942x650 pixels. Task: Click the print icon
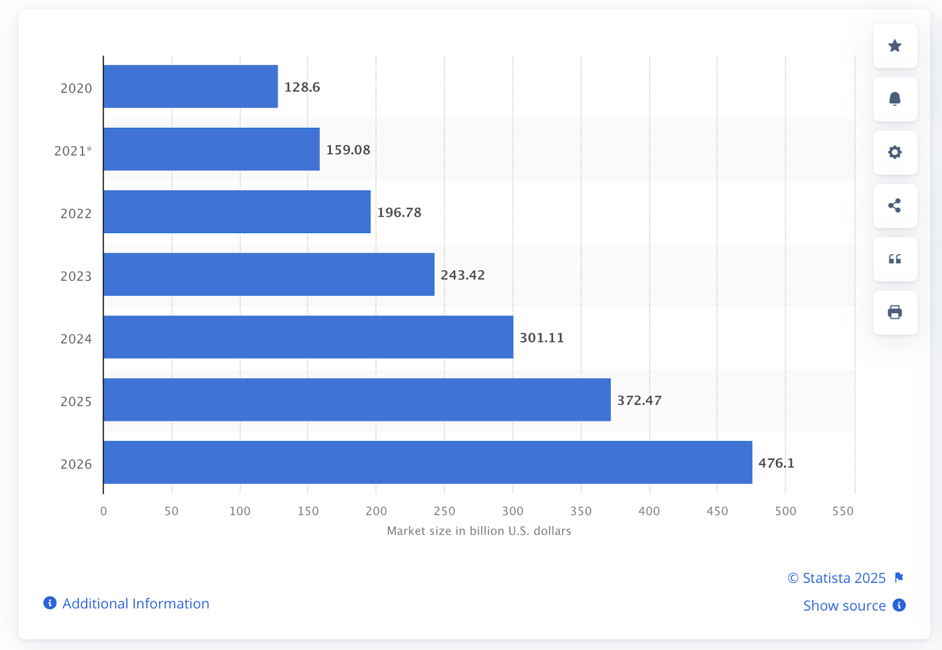click(895, 313)
